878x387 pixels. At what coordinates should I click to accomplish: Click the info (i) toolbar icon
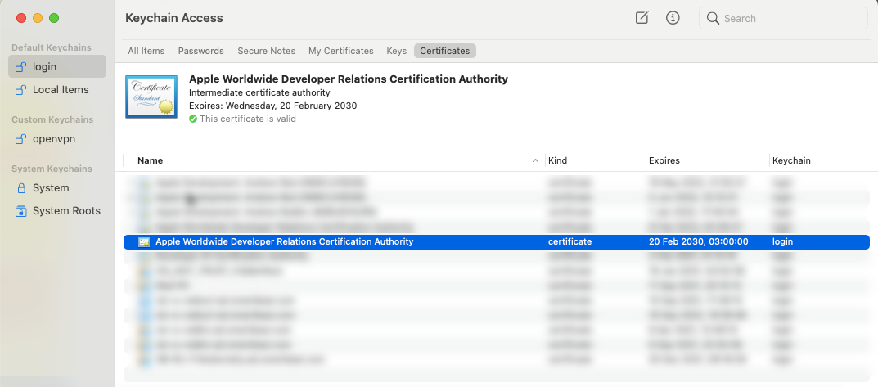[673, 18]
